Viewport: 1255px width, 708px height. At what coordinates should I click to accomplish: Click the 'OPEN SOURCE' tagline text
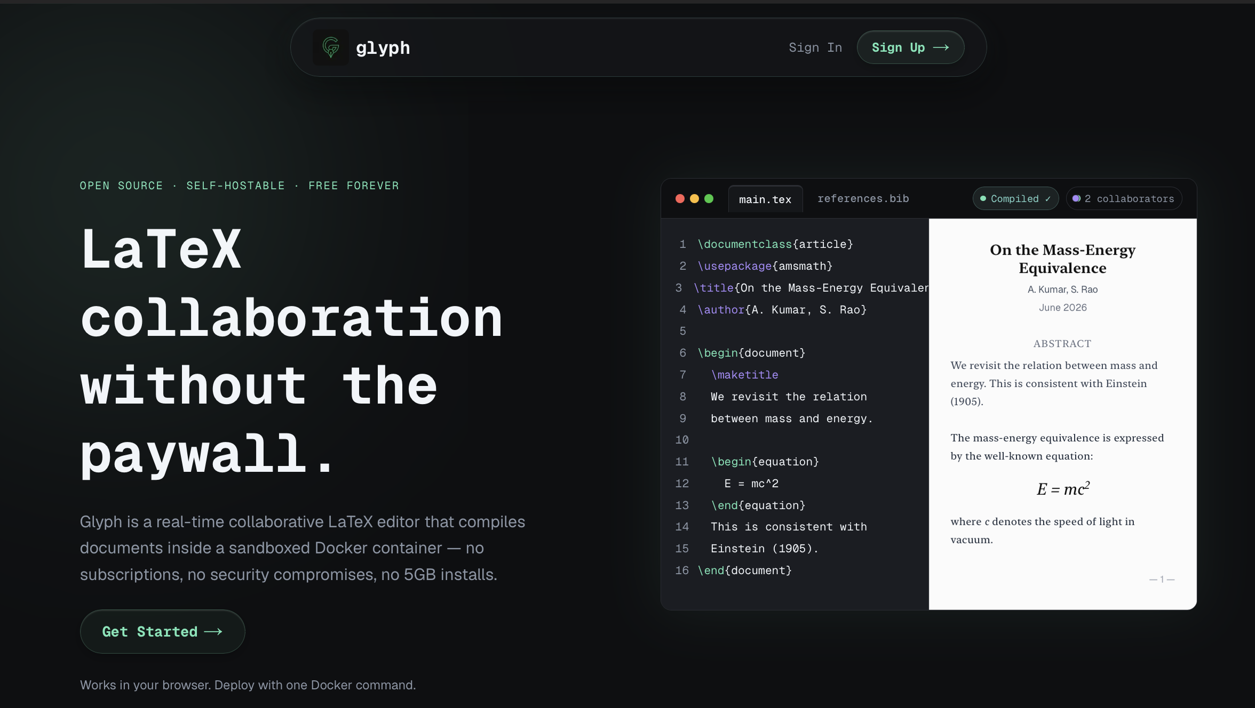[121, 186]
